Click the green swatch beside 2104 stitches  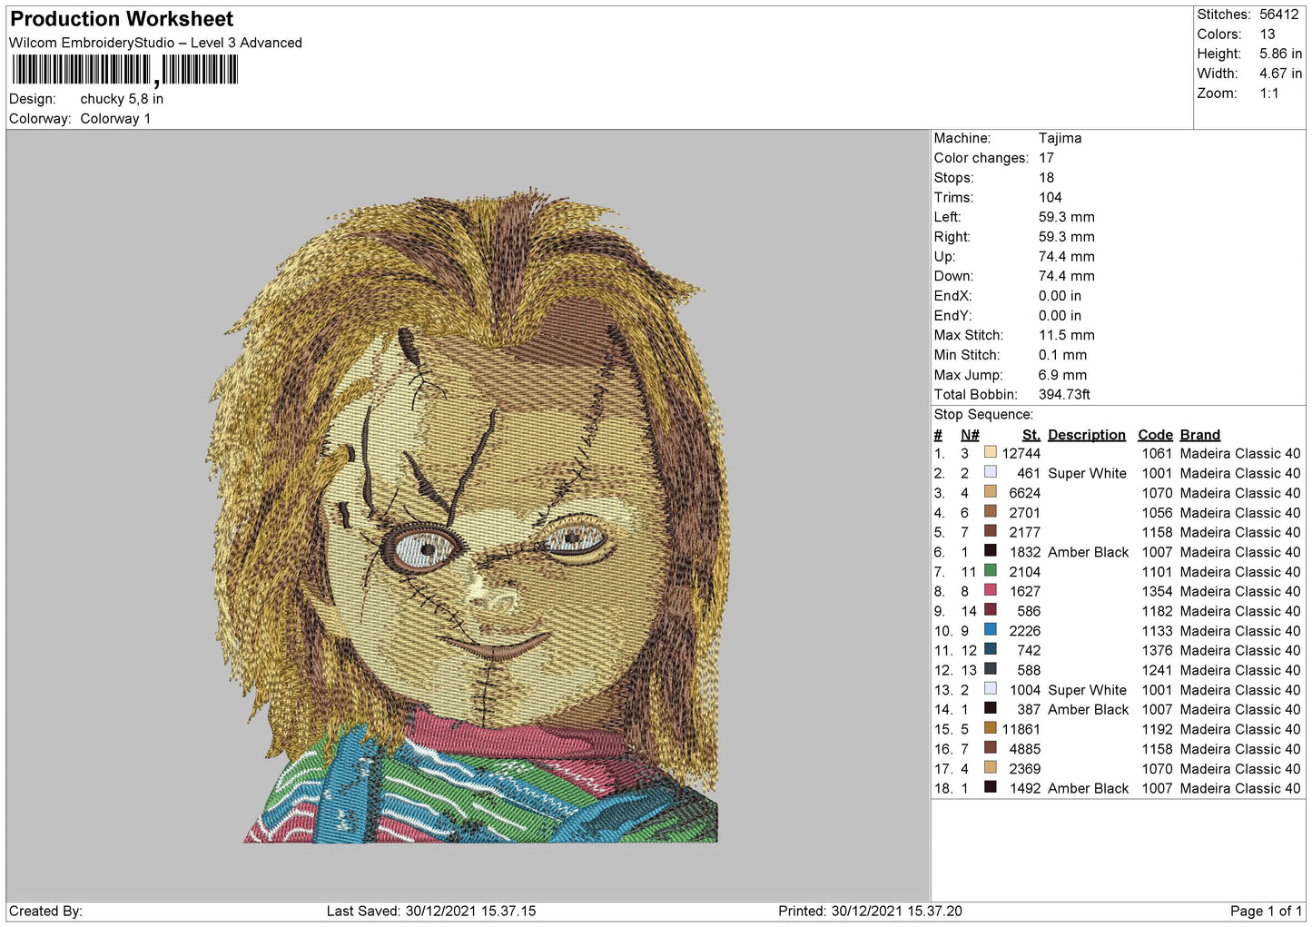990,570
